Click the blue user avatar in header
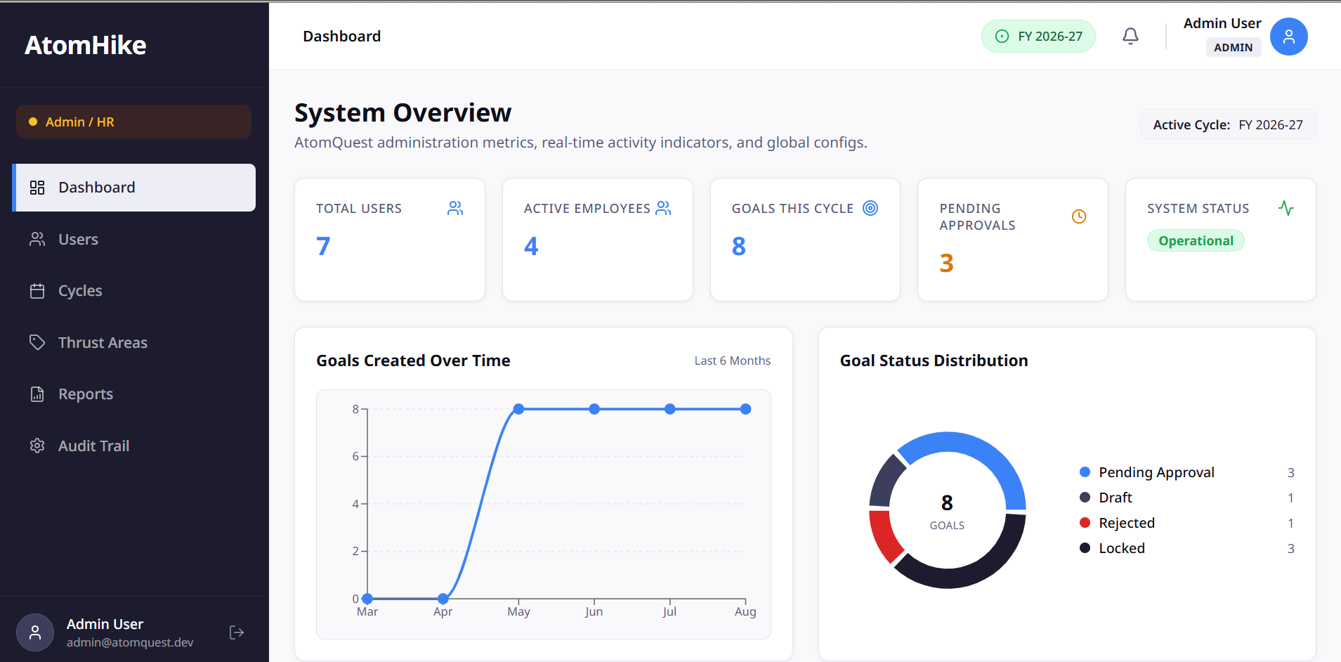The image size is (1341, 662). [1288, 37]
